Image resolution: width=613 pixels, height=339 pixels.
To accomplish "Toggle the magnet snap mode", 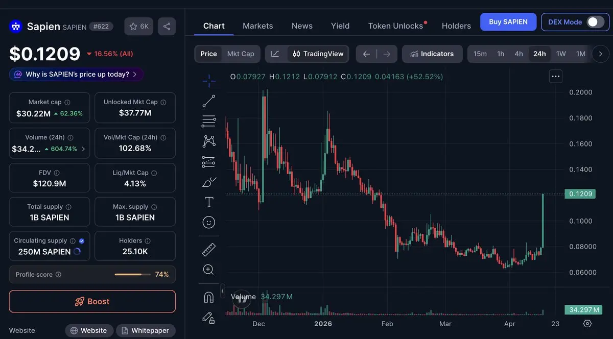I will pyautogui.click(x=208, y=297).
